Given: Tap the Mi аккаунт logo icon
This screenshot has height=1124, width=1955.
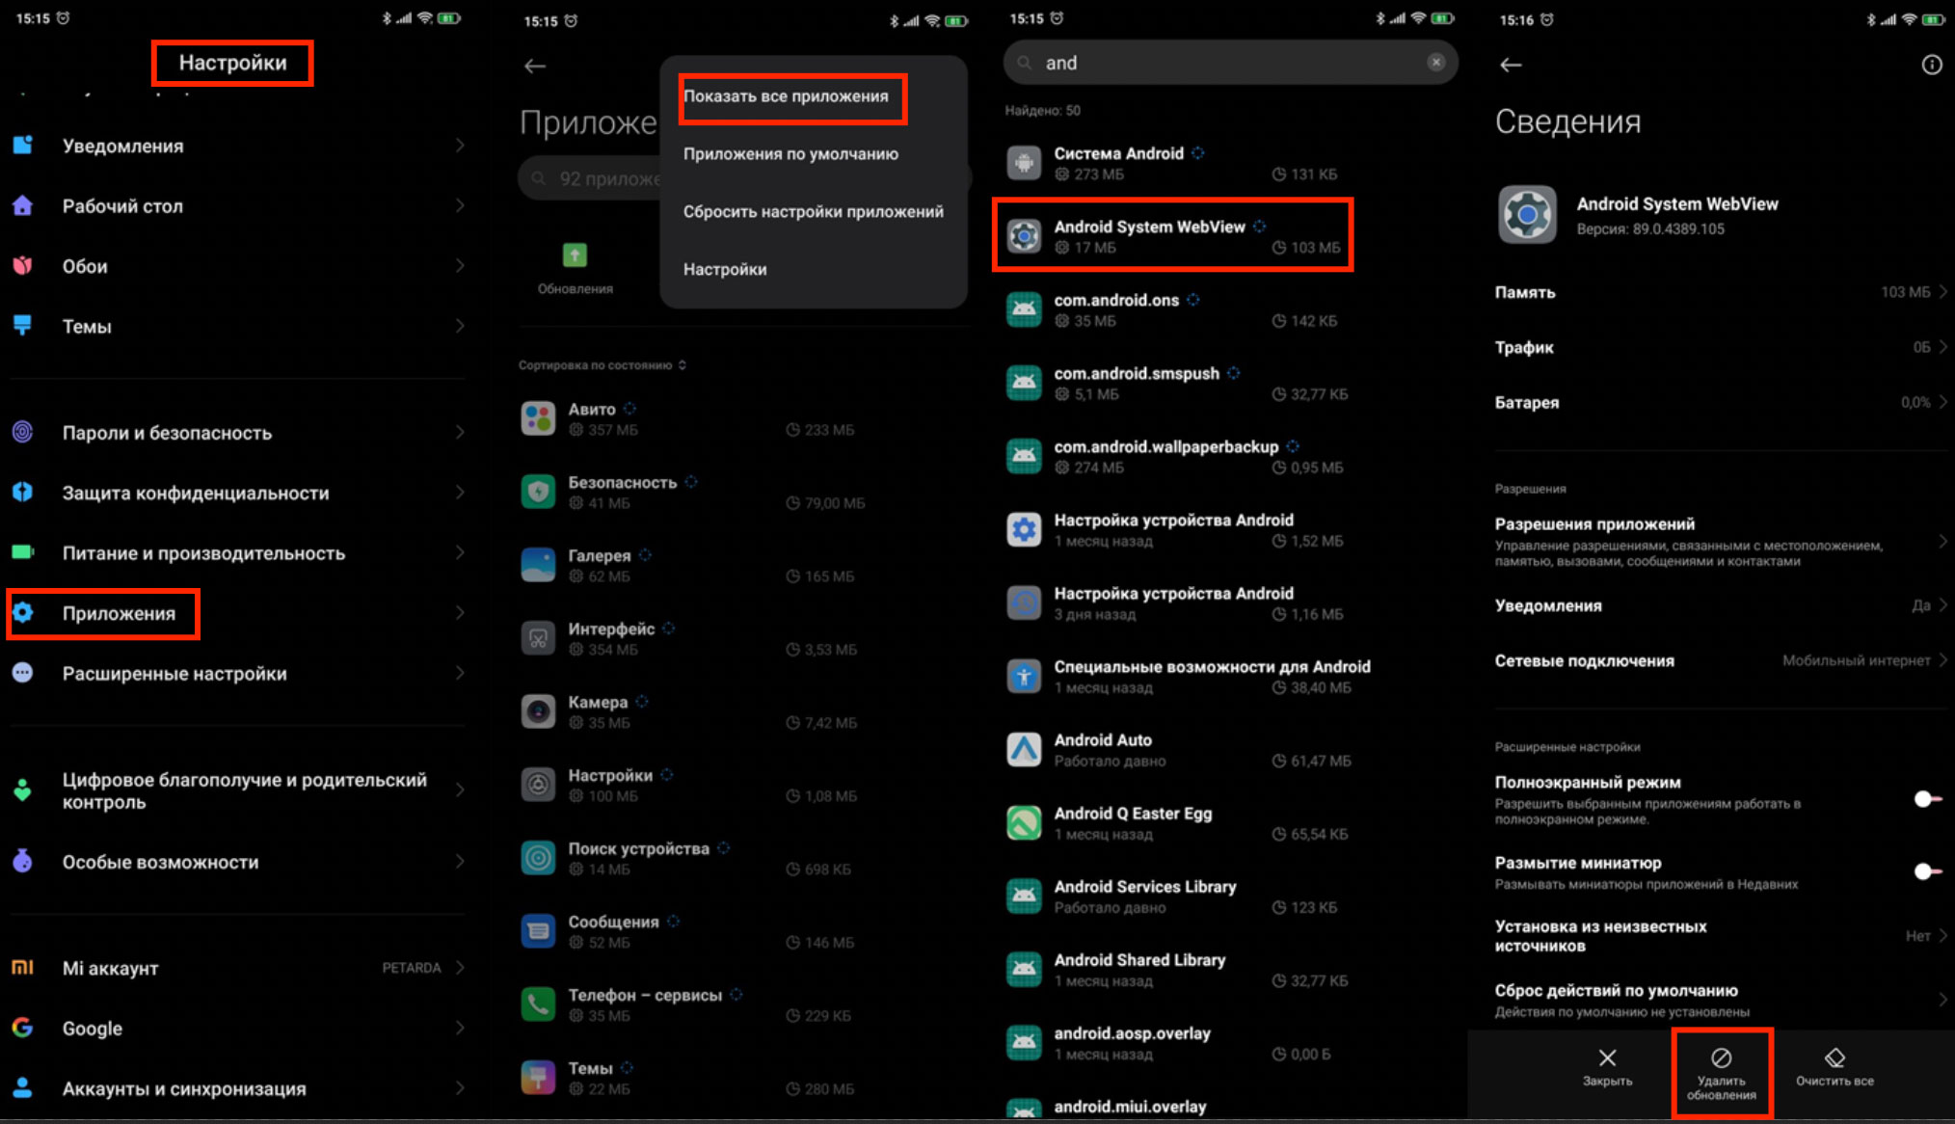Looking at the screenshot, I should click(23, 967).
